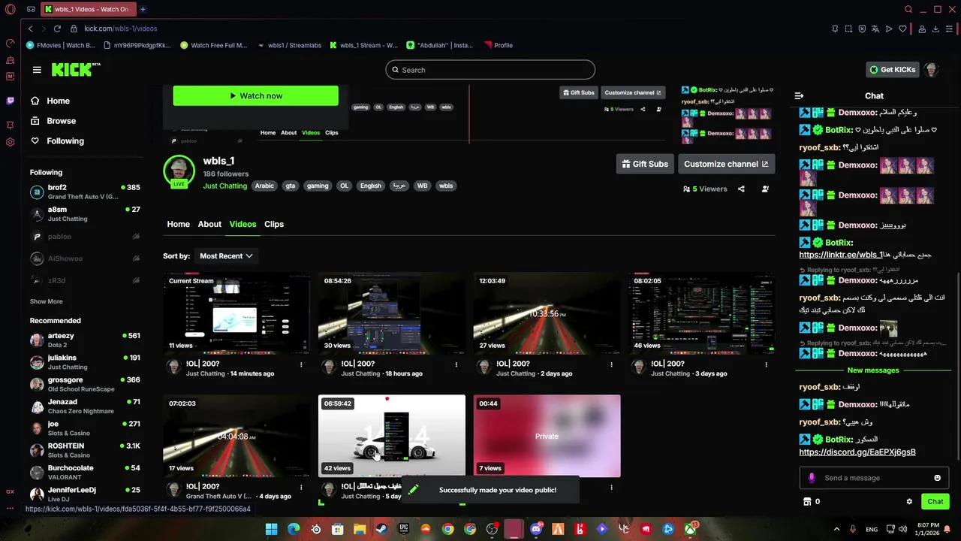
Task: Select the Videos channel tab
Action: pos(243,224)
